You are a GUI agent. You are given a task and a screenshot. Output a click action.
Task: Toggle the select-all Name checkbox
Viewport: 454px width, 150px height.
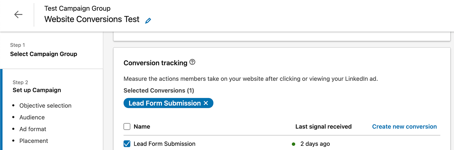127,127
